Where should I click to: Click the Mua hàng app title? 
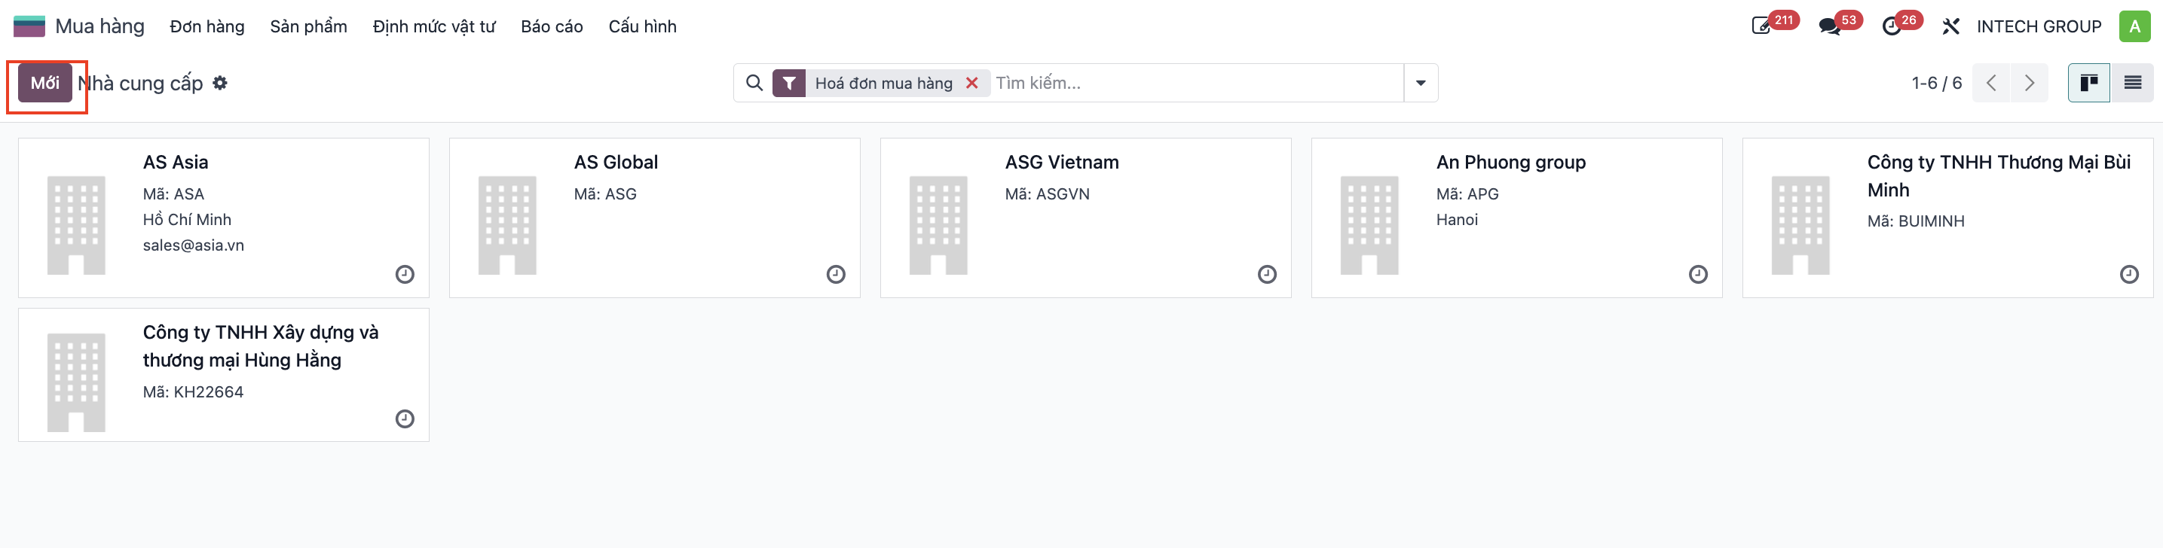click(x=100, y=27)
